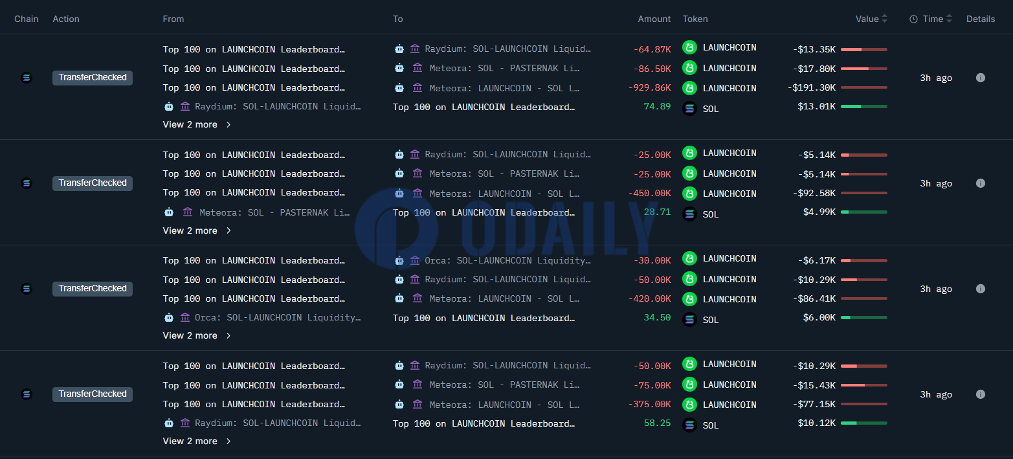The width and height of the screenshot is (1013, 459).
Task: Click the clock icon in Time column header
Action: 913,19
